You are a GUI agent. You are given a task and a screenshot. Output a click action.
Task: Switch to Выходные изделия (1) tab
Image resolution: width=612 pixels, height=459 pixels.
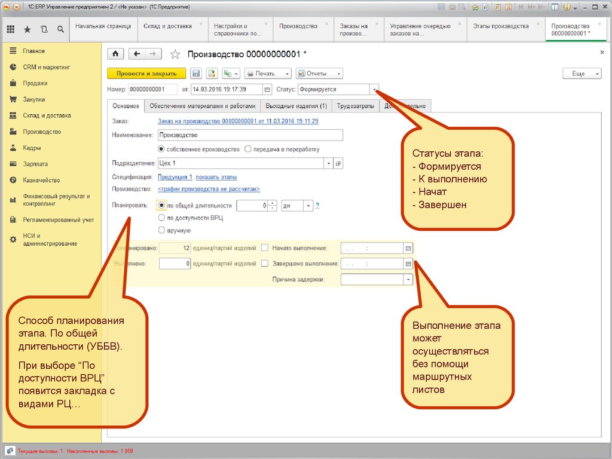click(296, 106)
